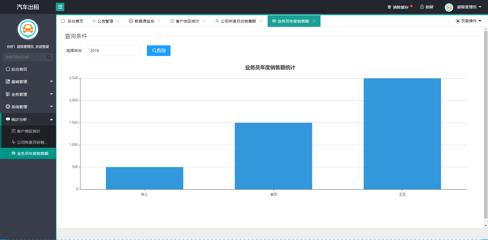Click the 清除缓存 link

401,7
